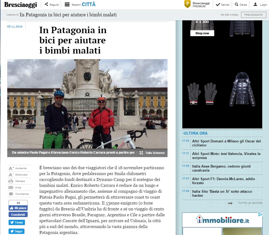The image size is (269, 235).
Task: Click the hooded puffer jacket ad image
Action: 242,89
